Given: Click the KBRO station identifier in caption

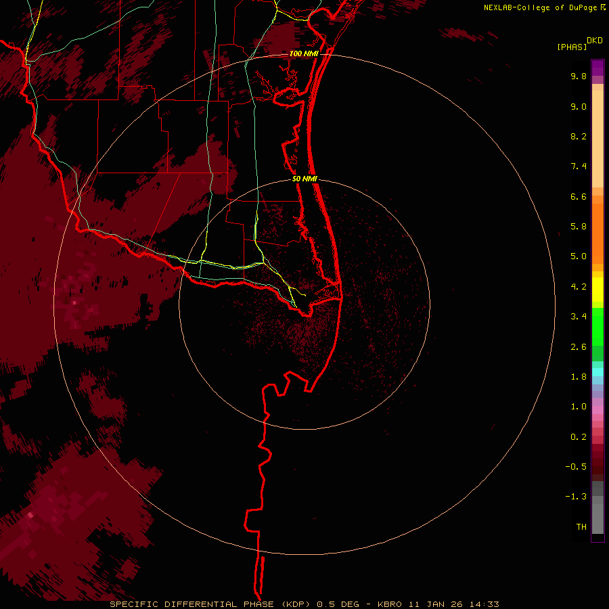Looking at the screenshot, I should (390, 604).
